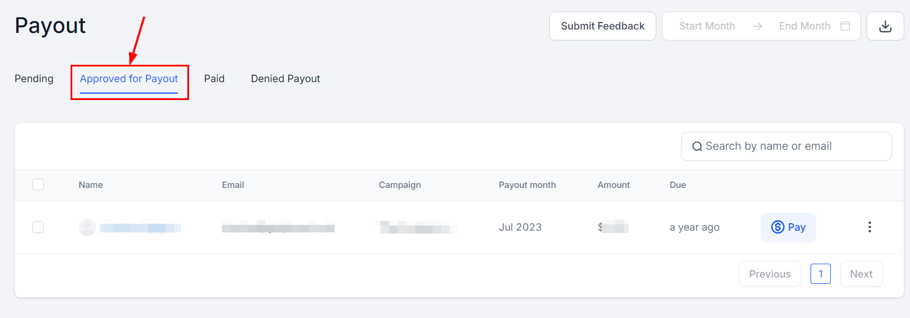This screenshot has width=910, height=318.
Task: Open the calendar icon in the month range
Action: [x=845, y=26]
